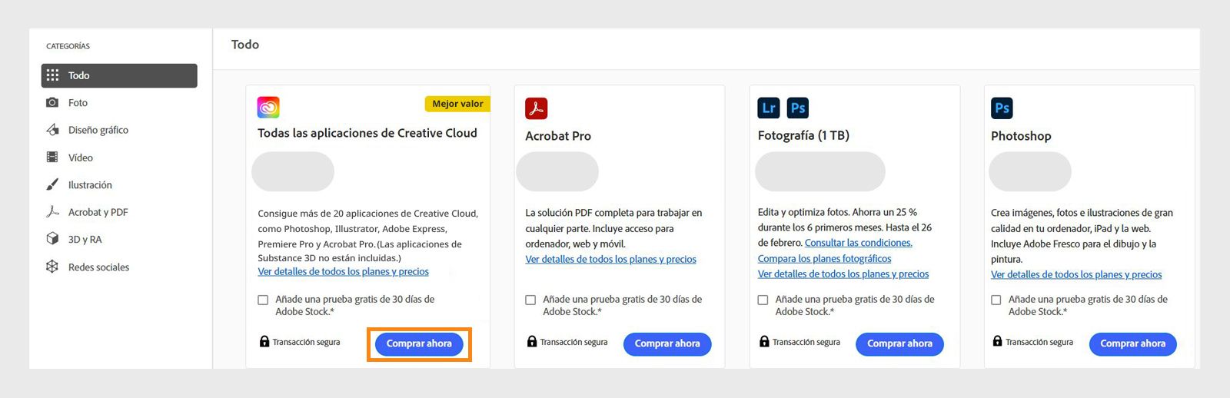The width and height of the screenshot is (1230, 398).
Task: Select the Todo grid icon in categories
Action: click(52, 75)
